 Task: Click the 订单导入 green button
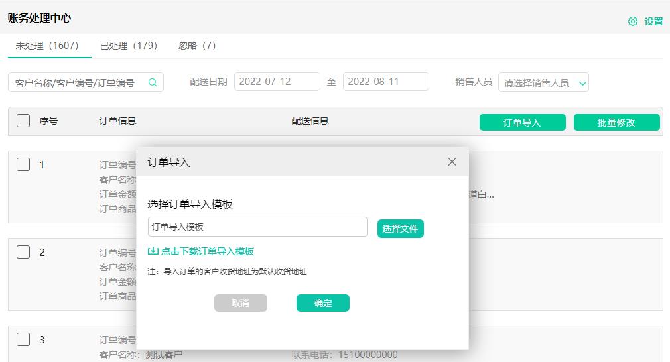pos(523,123)
